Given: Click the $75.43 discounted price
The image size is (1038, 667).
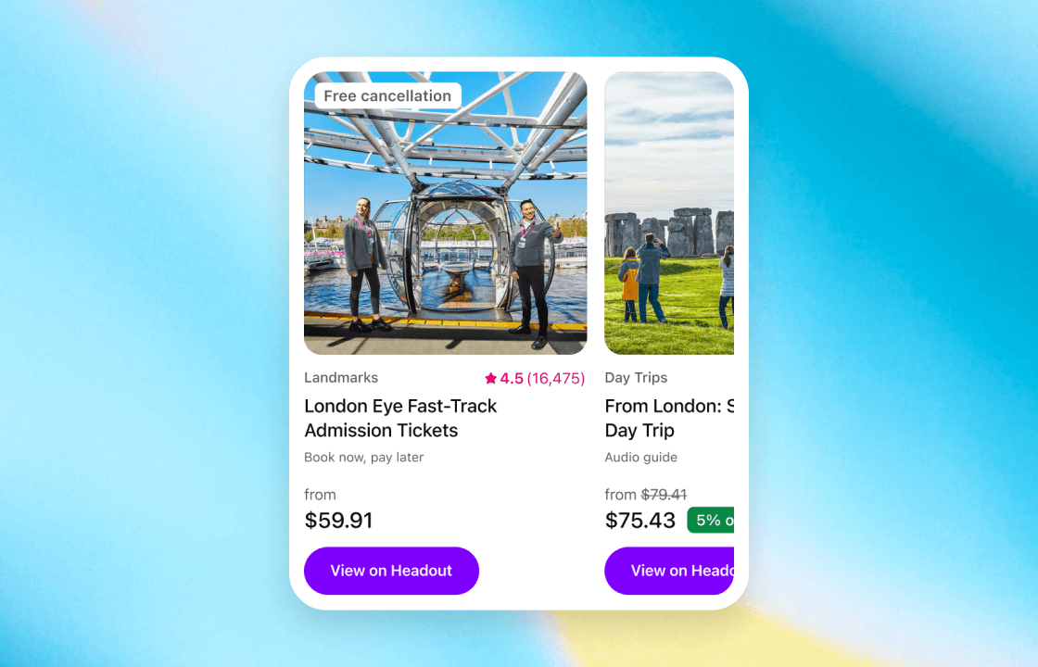Looking at the screenshot, I should point(640,520).
